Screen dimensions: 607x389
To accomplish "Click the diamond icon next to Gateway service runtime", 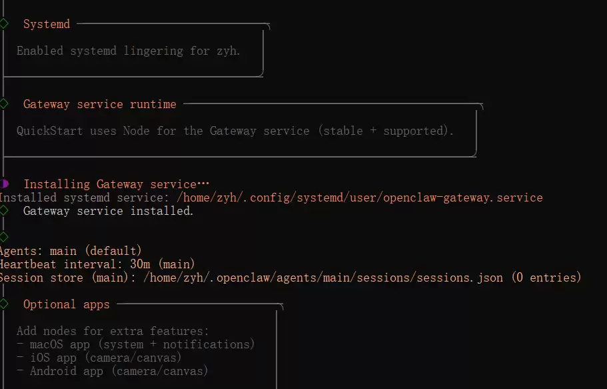I will coord(4,104).
